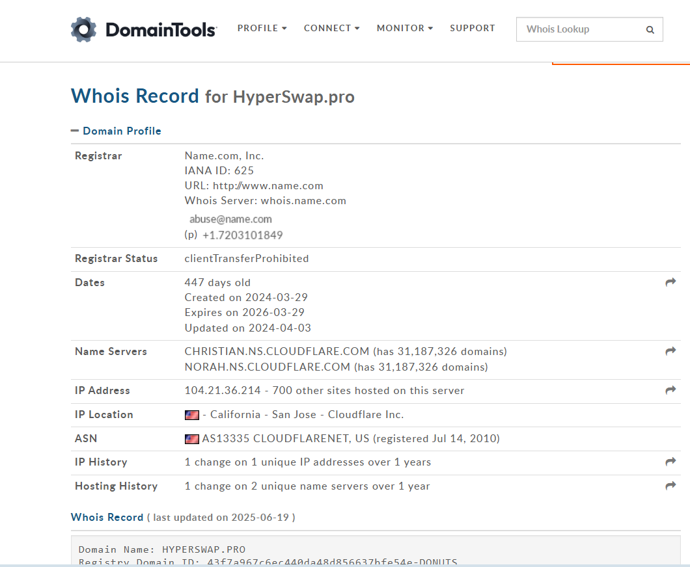
Task: Click the share arrow on the IP Address row
Action: [670, 391]
